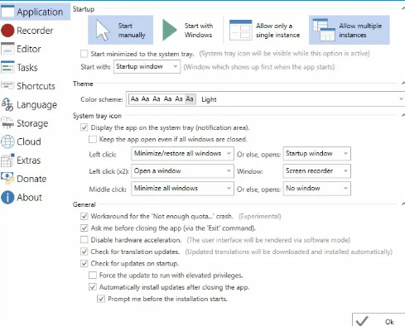Open the No window dropdown
Image resolution: width=405 pixels, height=326 pixels.
pyautogui.click(x=317, y=189)
